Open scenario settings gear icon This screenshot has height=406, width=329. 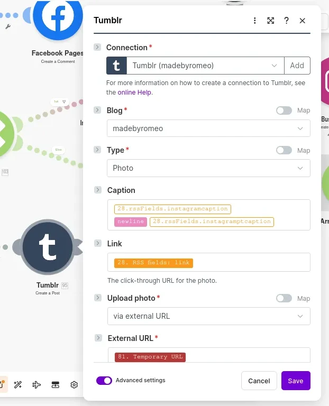click(x=74, y=385)
